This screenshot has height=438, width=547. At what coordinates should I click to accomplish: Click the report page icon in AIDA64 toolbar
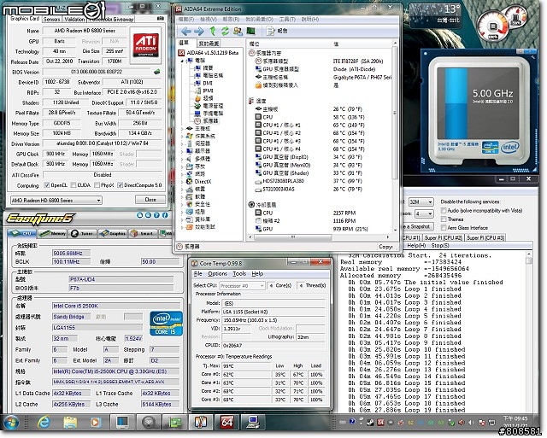tap(270, 31)
